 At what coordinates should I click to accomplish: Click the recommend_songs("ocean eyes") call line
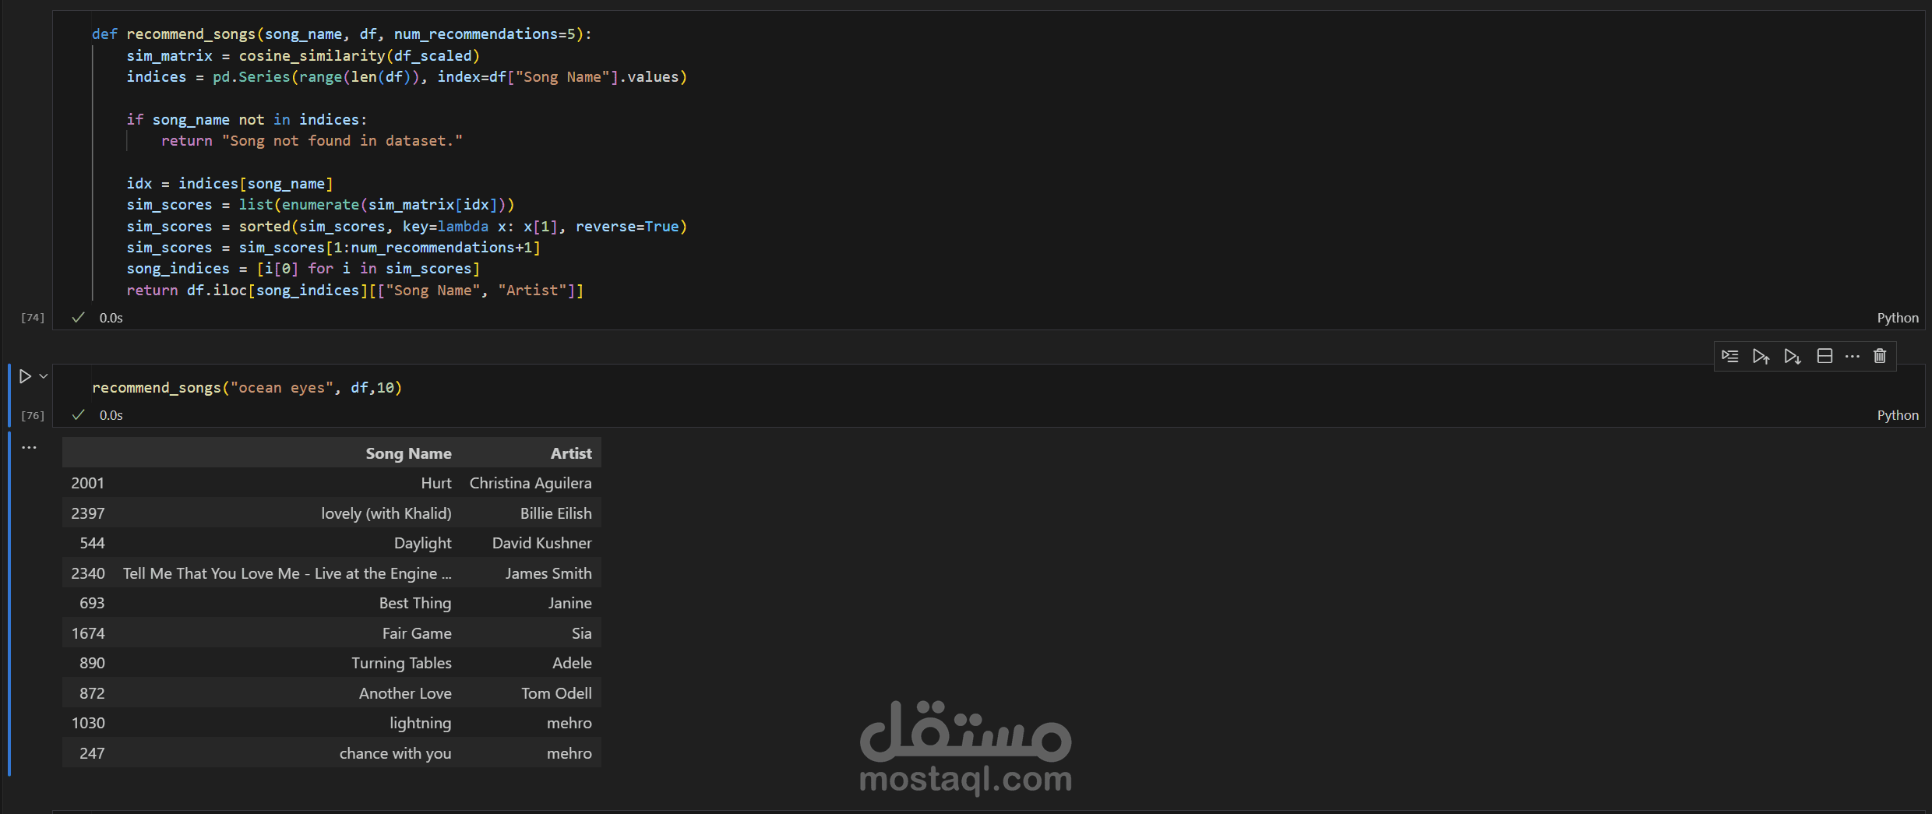pyautogui.click(x=247, y=387)
